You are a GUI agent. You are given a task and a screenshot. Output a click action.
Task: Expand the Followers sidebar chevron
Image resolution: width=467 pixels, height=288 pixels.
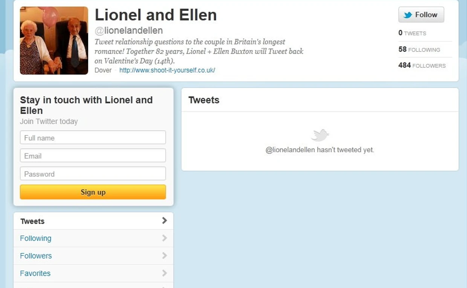164,256
